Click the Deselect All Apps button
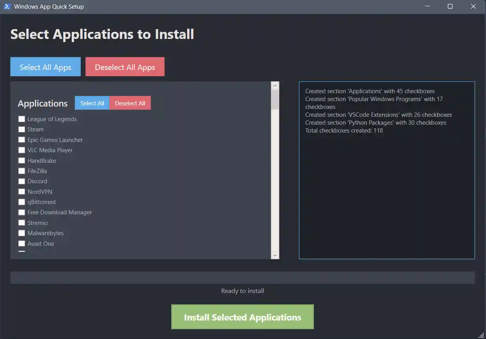This screenshot has height=339, width=486. pos(125,66)
